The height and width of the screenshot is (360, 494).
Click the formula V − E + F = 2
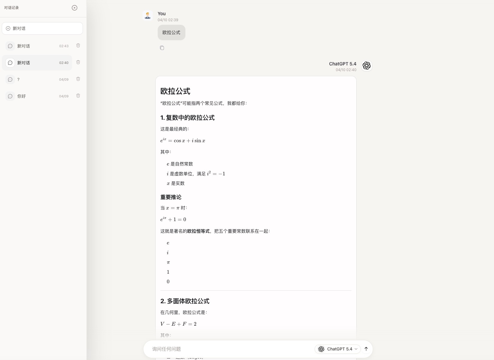coord(178,324)
